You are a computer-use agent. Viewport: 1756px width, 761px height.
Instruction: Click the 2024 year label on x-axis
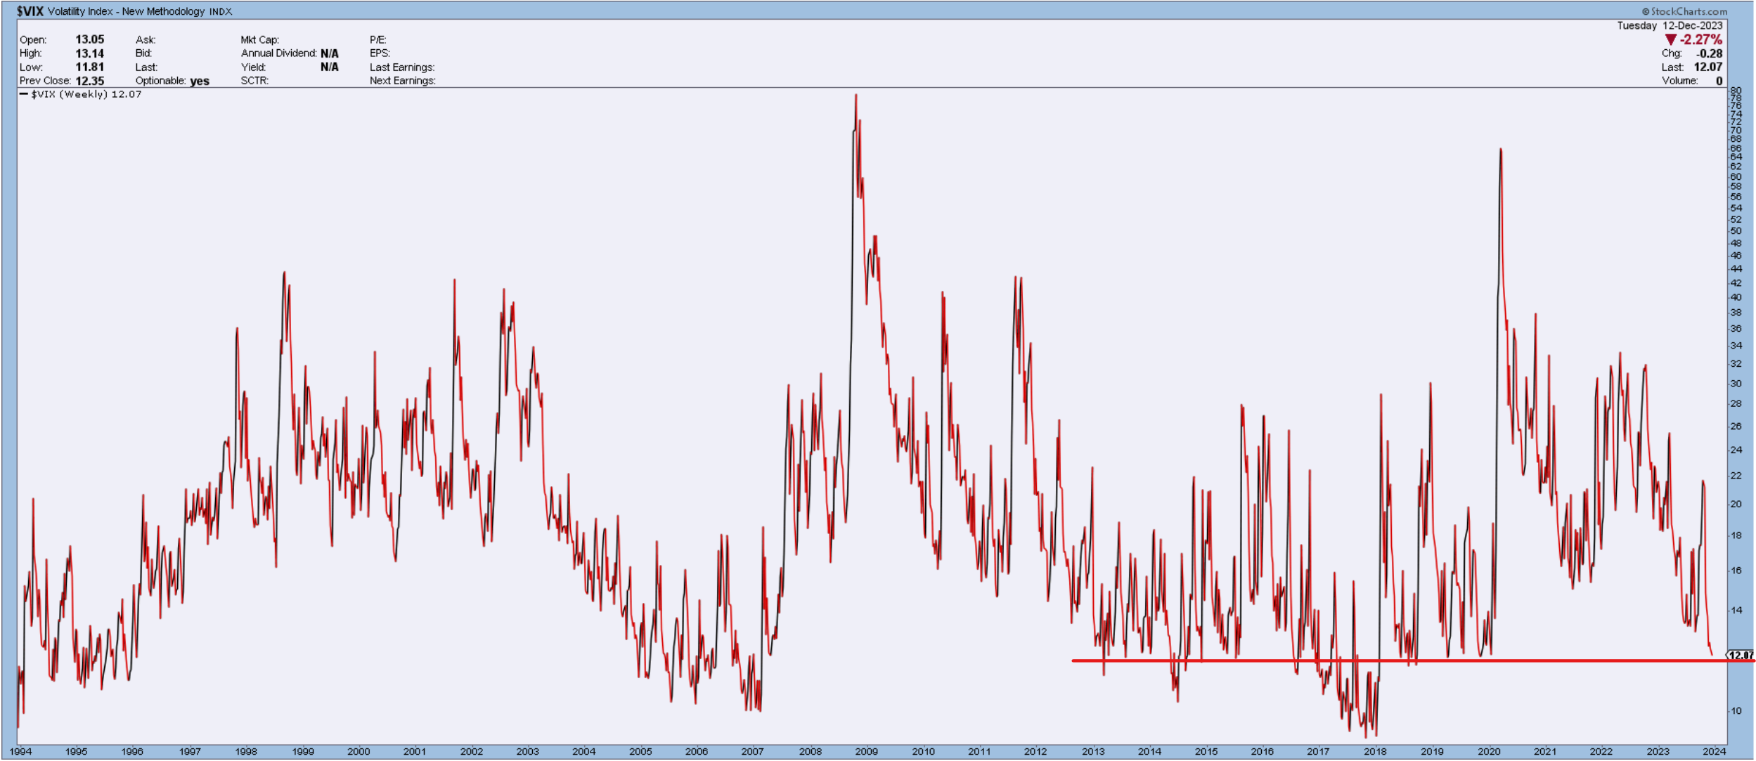coord(1714,751)
